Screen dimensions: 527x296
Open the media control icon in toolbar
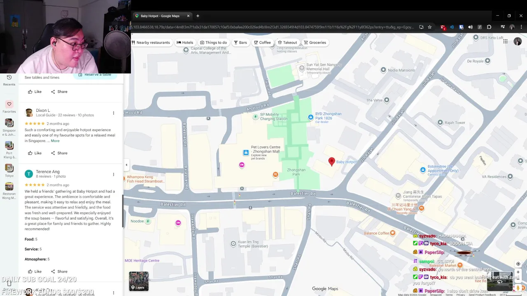tap(503, 27)
